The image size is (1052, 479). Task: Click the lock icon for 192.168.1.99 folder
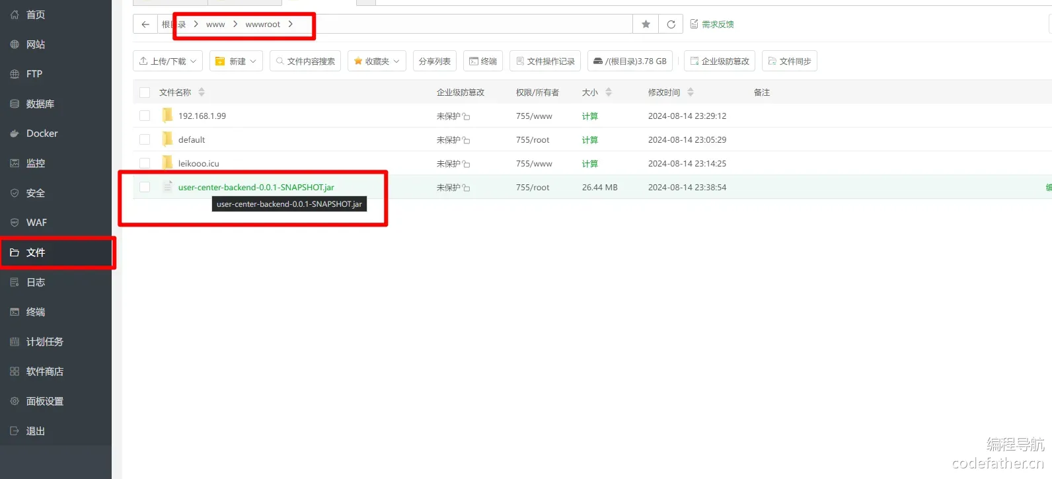pos(466,116)
